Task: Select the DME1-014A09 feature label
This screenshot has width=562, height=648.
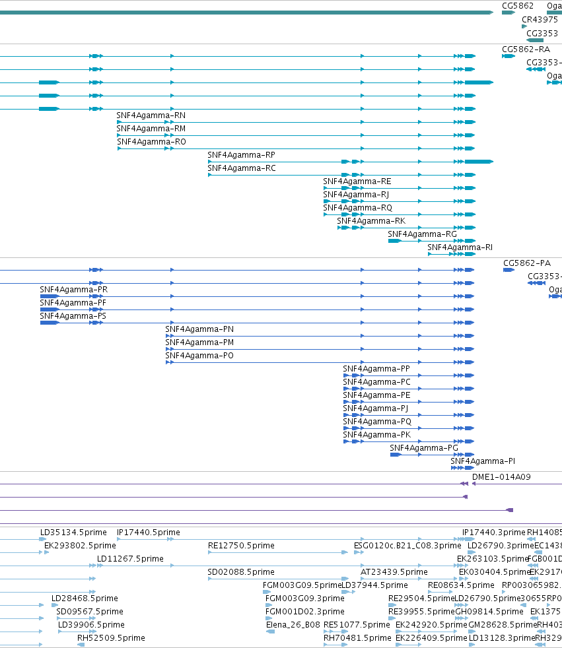Action: click(x=501, y=477)
